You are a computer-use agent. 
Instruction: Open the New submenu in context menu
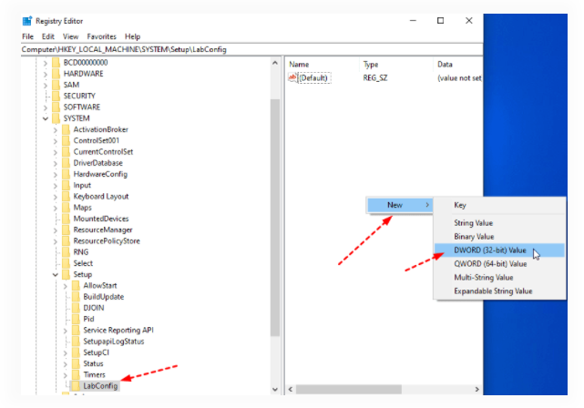point(400,205)
